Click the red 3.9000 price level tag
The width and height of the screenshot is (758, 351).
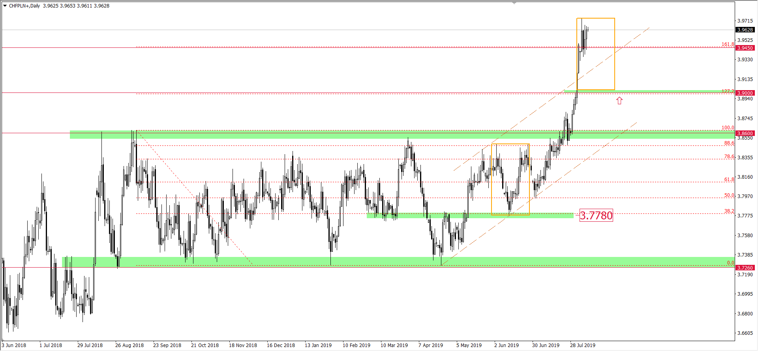745,93
